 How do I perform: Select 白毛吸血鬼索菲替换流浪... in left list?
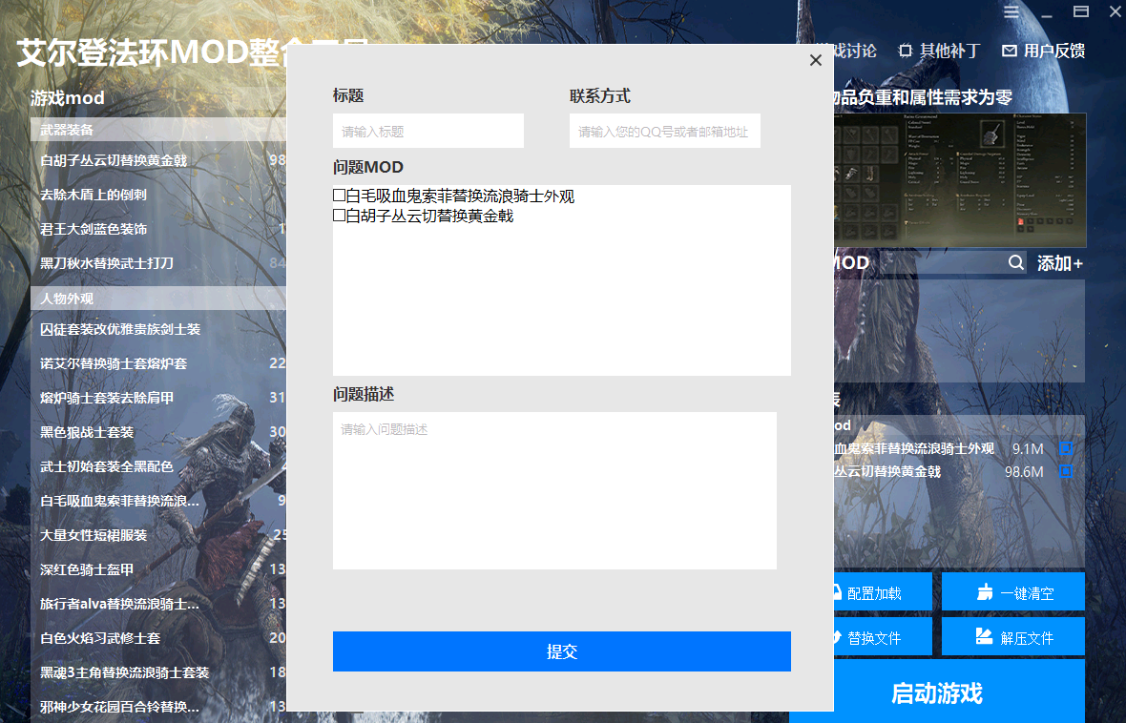(x=119, y=501)
